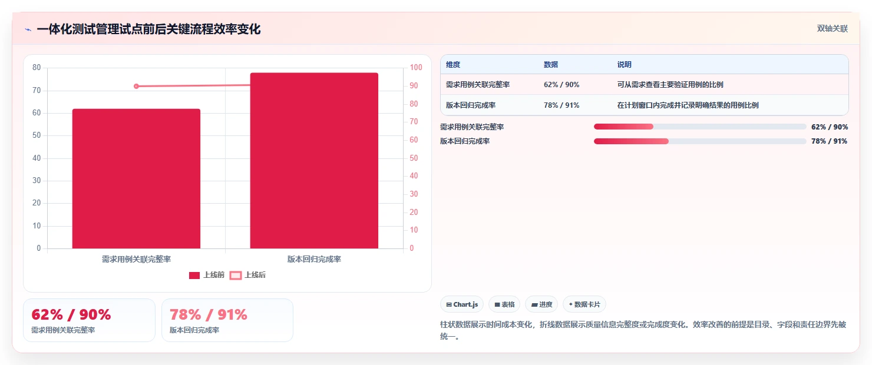Click the 版本回归完成率 bar in chart

click(314, 161)
